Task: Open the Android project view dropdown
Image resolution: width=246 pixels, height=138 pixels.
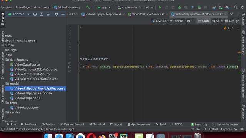Action: pos(19,14)
